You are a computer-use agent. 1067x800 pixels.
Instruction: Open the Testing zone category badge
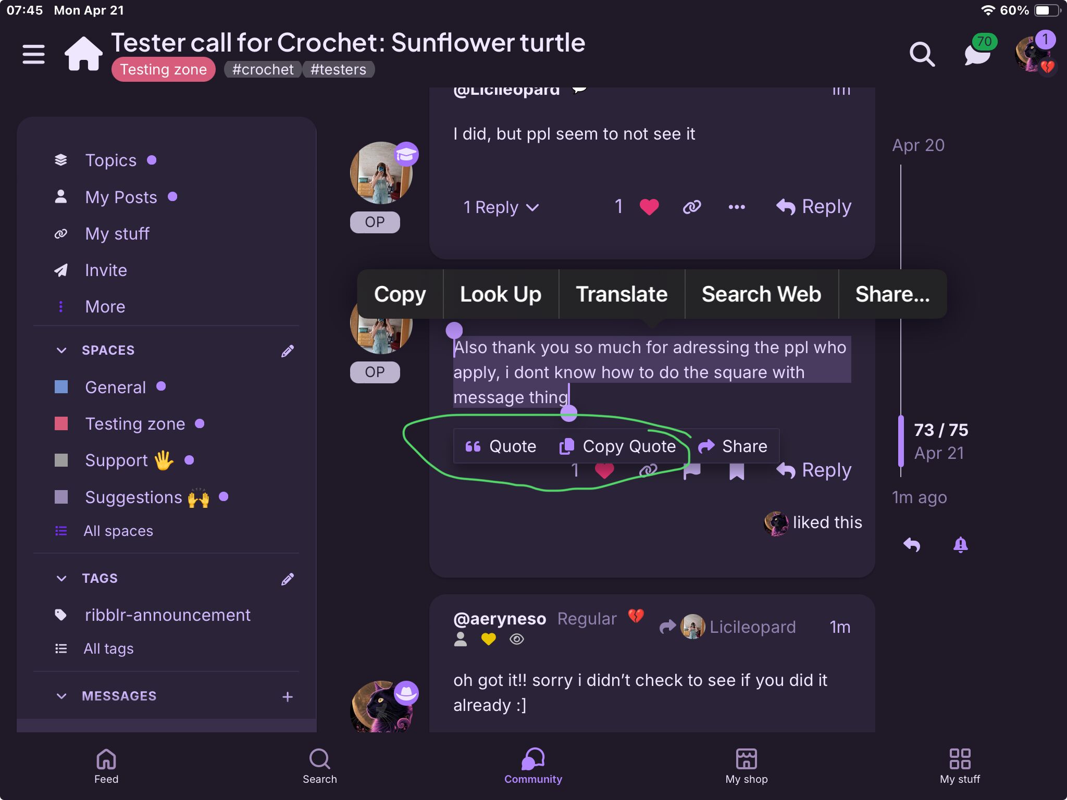pos(163,70)
